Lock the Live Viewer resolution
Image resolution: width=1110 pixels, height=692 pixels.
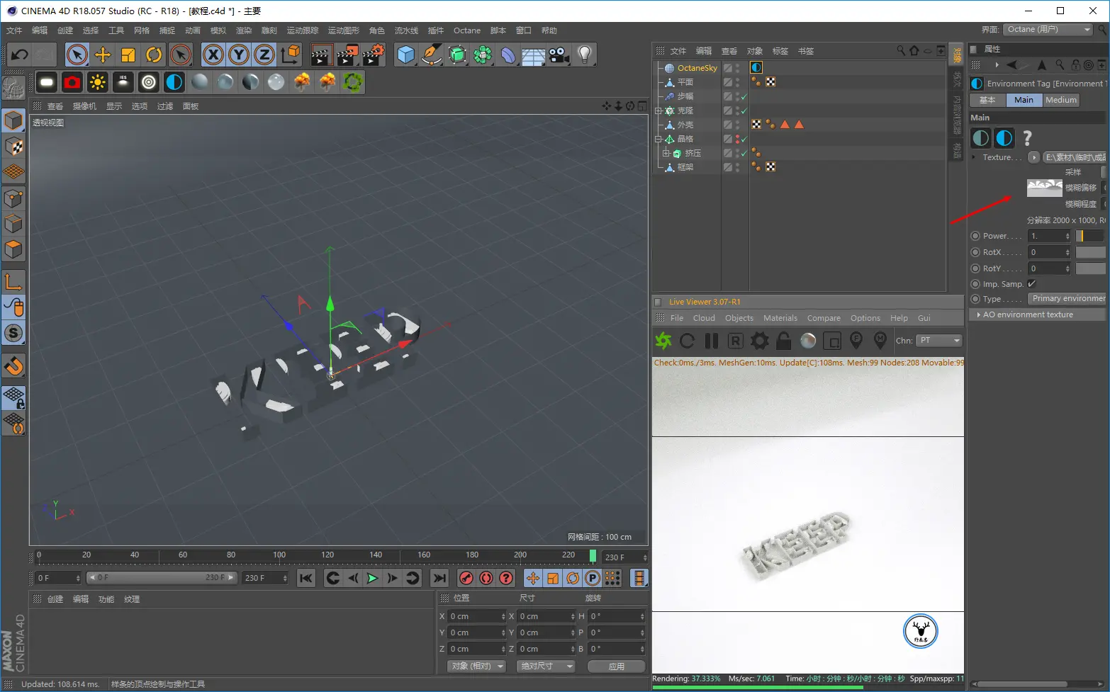coord(783,341)
